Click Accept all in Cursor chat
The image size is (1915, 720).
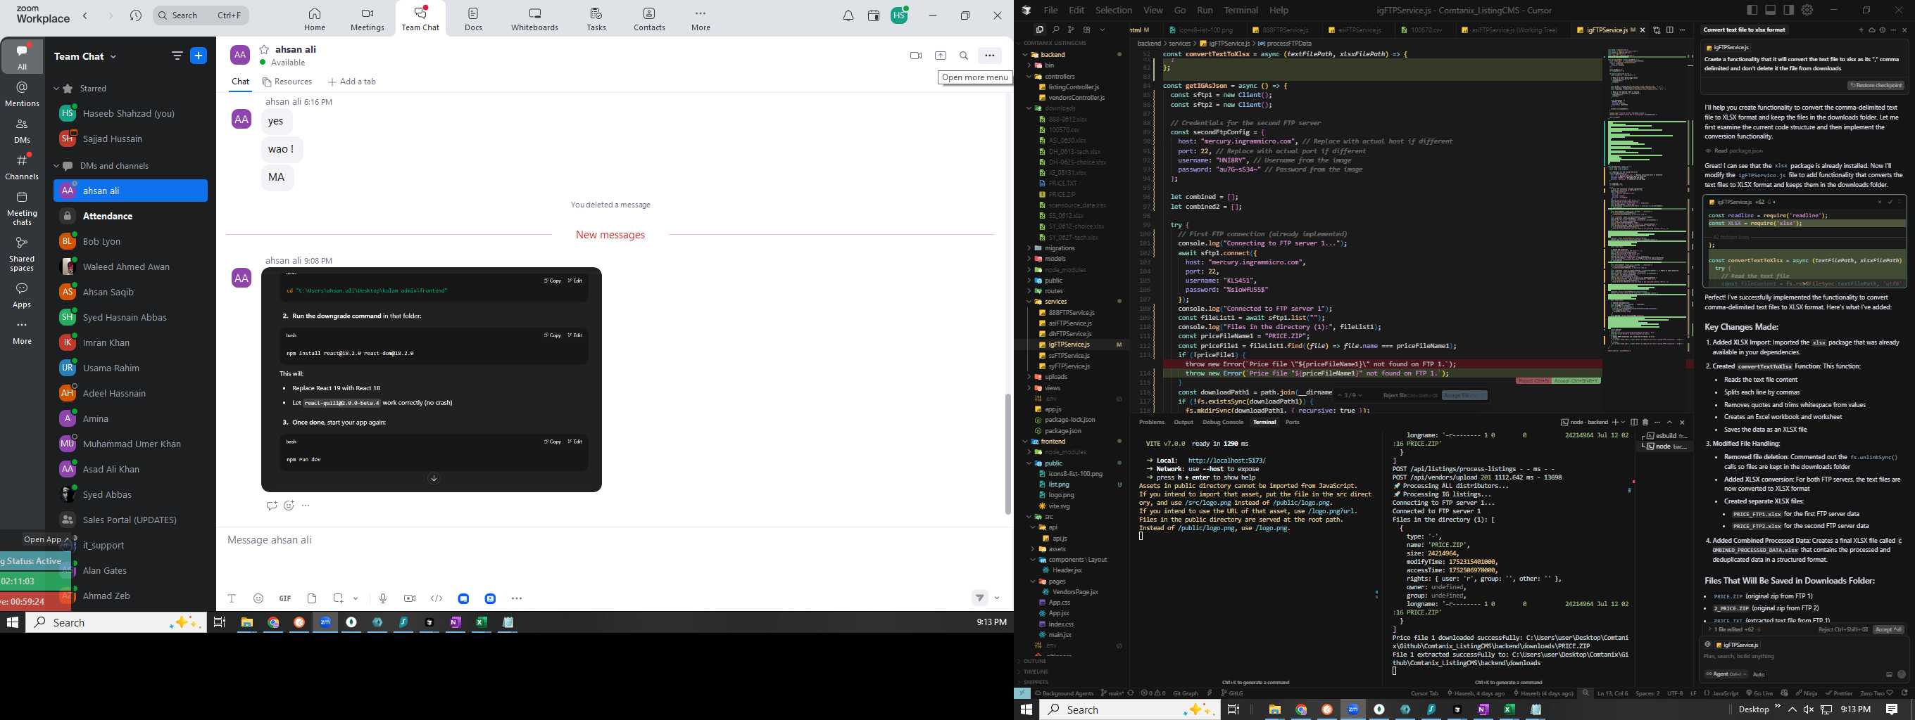point(1888,629)
